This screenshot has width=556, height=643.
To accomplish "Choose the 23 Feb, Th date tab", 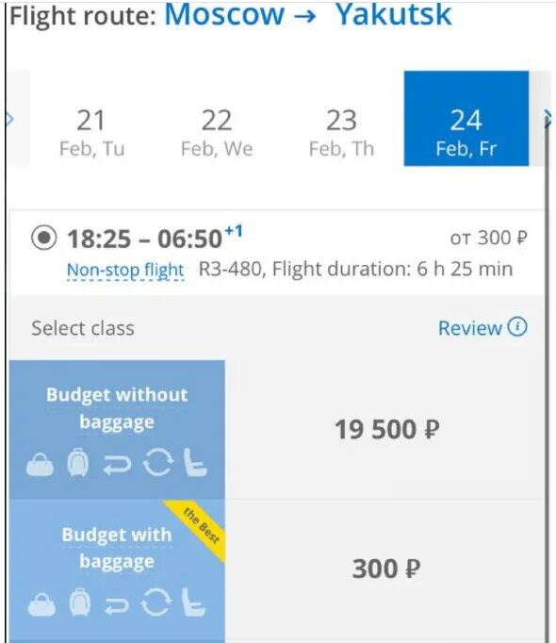I will [341, 133].
